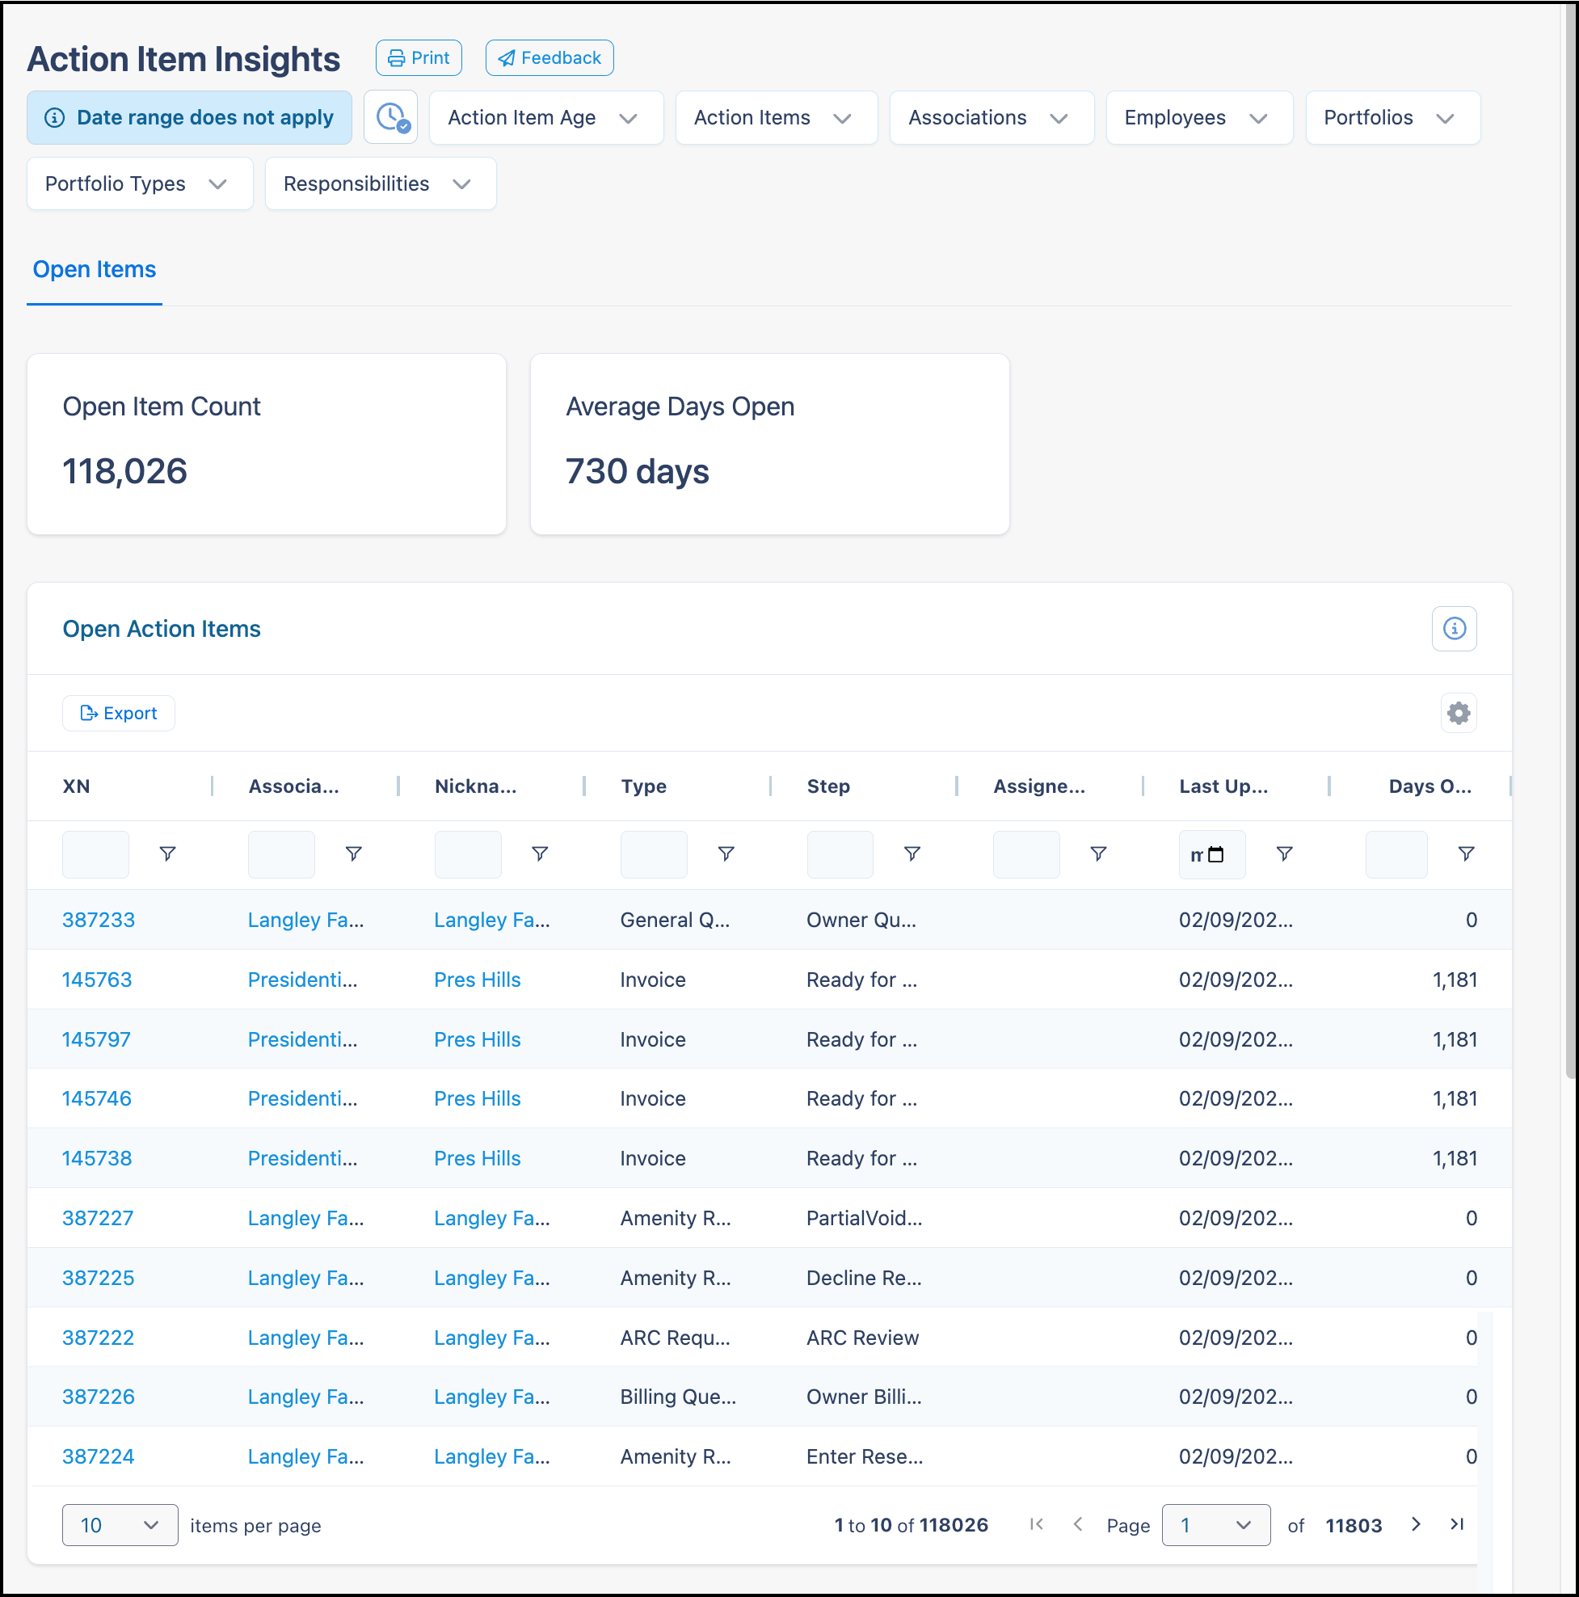
Task: Click the filter icon for Days Open column
Action: pyautogui.click(x=1466, y=853)
